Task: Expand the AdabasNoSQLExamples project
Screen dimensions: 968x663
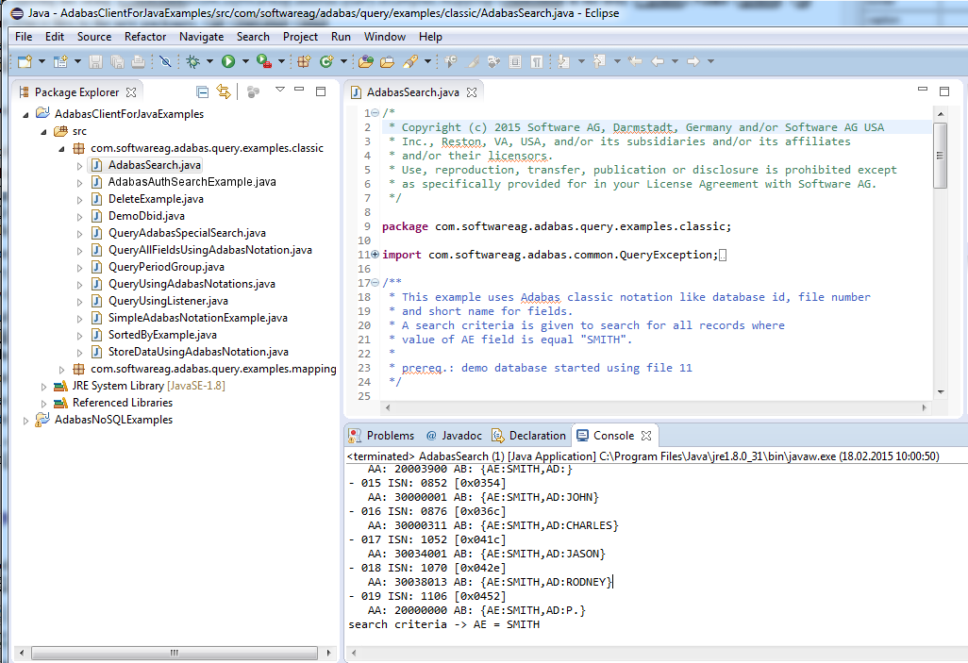Action: 26,420
